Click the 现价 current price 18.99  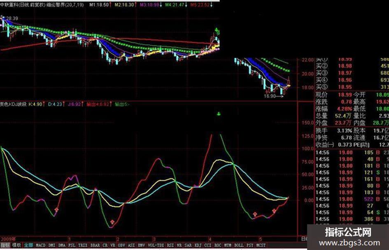(x=345, y=95)
